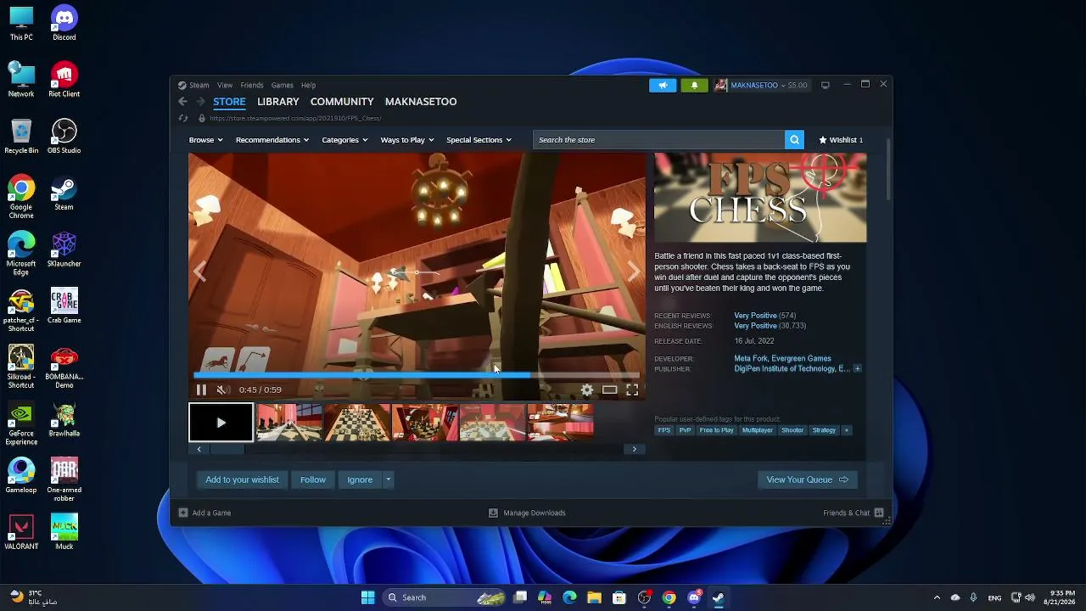Switch to the LIBRARY tab

[278, 102]
